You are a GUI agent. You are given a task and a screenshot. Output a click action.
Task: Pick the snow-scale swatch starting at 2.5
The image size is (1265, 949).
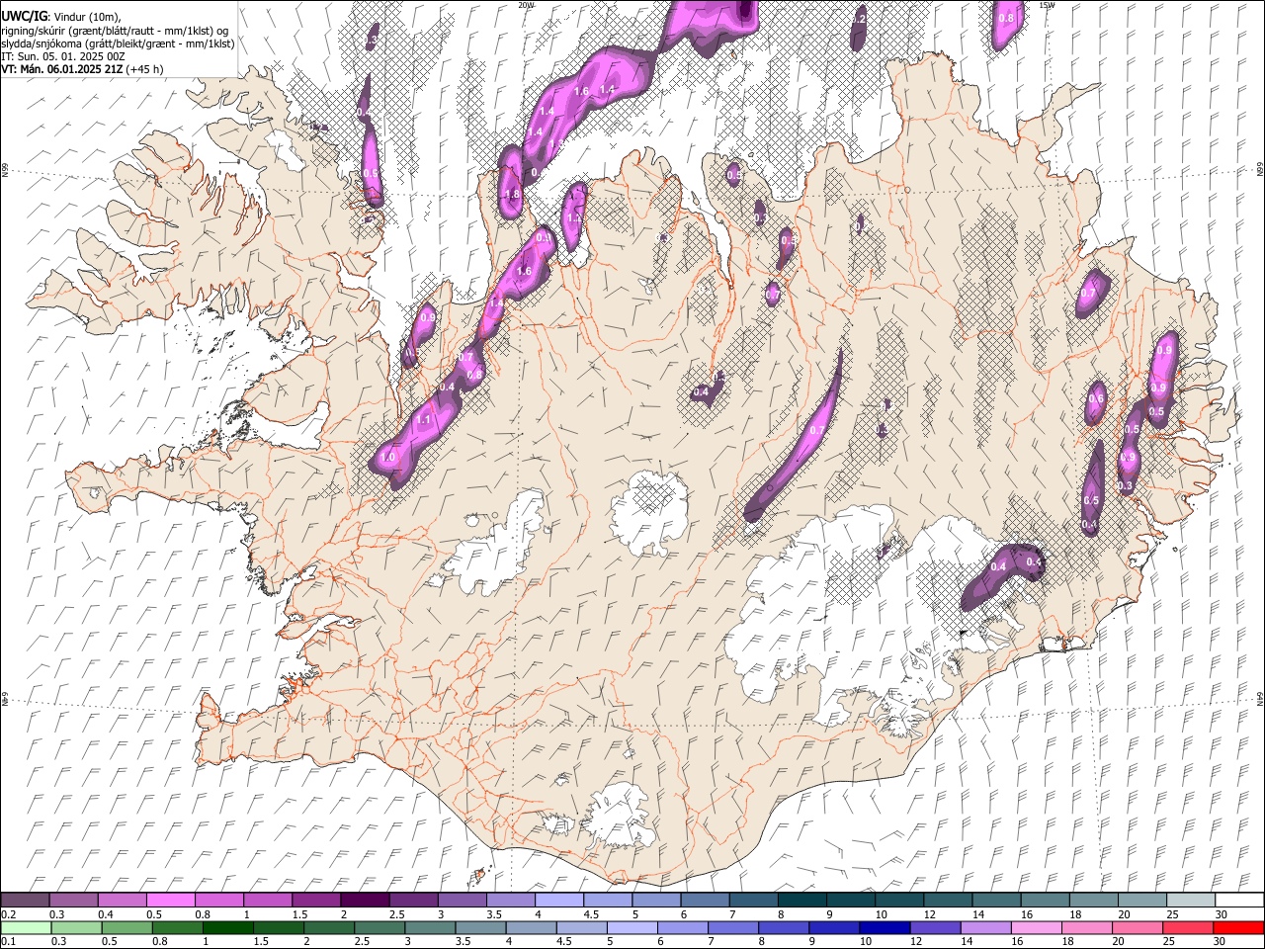(x=412, y=900)
